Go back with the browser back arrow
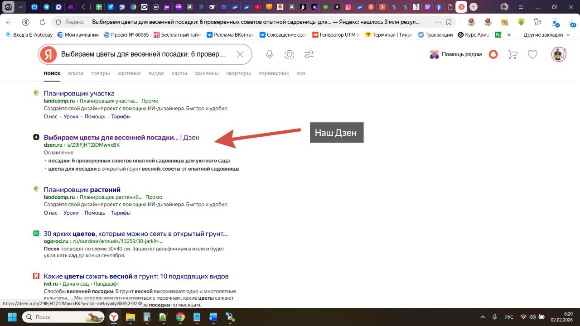This screenshot has width=580, height=326. (x=9, y=22)
